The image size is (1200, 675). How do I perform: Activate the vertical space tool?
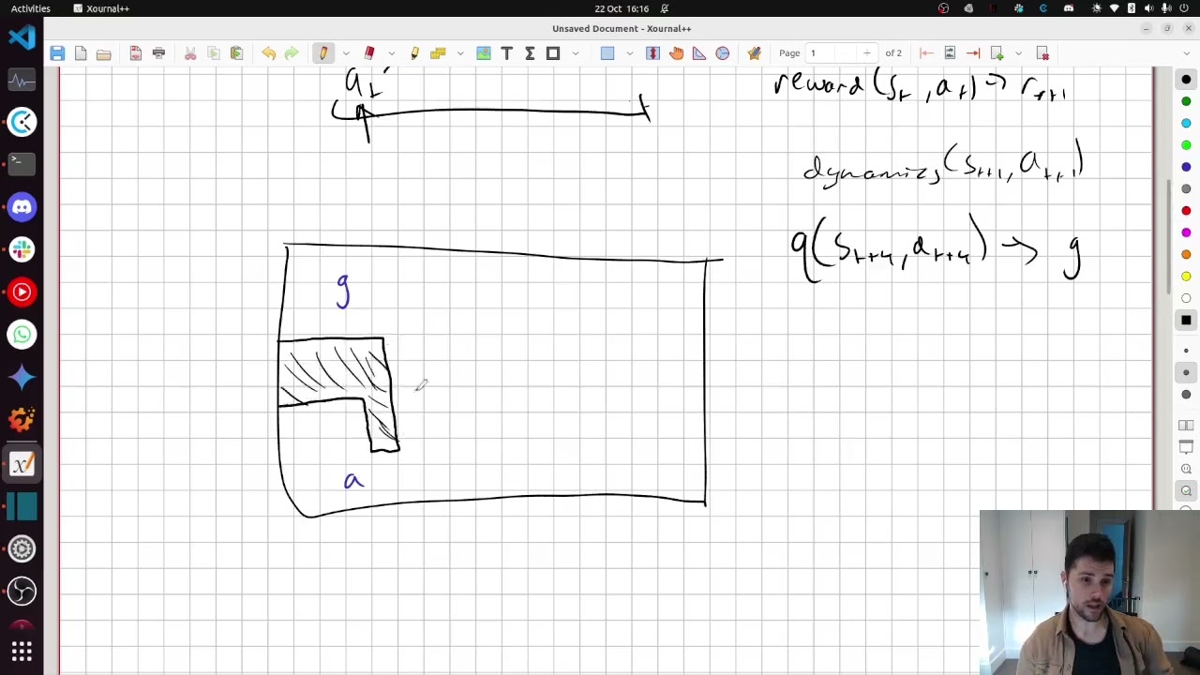click(x=653, y=53)
